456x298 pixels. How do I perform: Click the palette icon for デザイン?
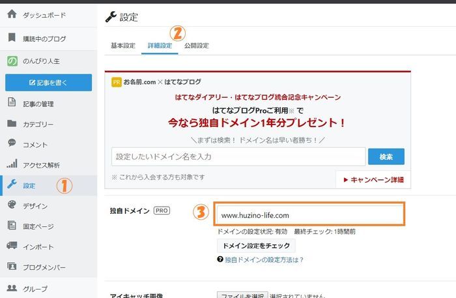[x=12, y=205]
